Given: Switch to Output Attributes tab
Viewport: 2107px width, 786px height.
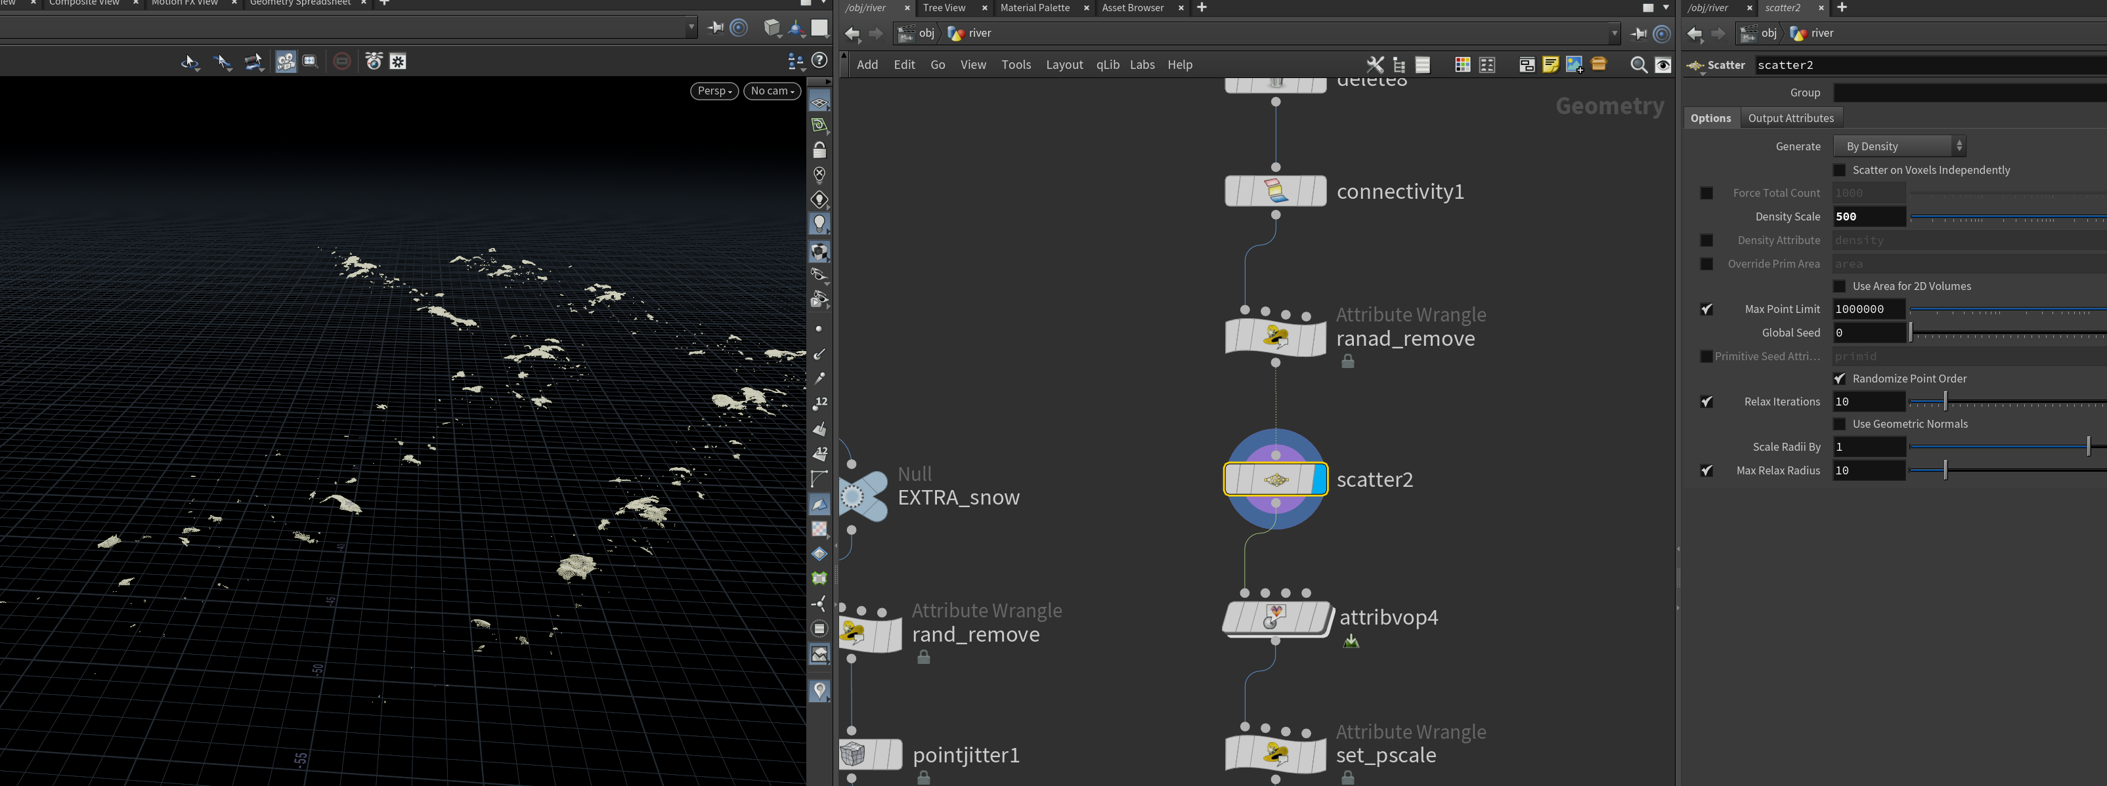Looking at the screenshot, I should [1791, 119].
